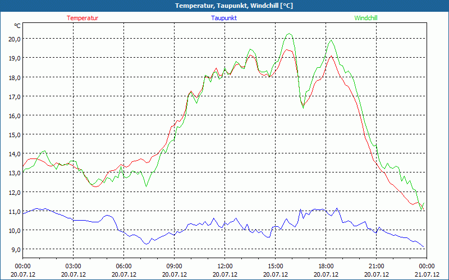The width and height of the screenshot is (449, 280).
Task: Click the 12:00 time axis label
Action: pos(225,267)
